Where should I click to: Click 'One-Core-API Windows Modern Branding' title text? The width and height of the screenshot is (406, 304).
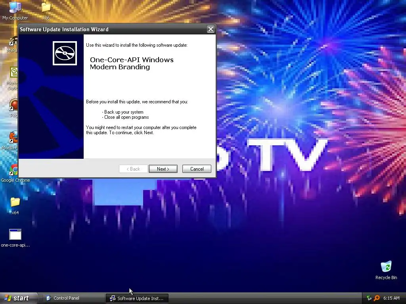[132, 63]
